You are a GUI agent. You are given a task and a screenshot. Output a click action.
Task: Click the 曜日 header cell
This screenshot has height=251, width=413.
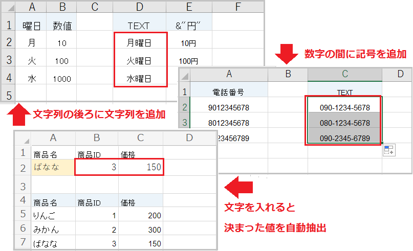click(32, 26)
